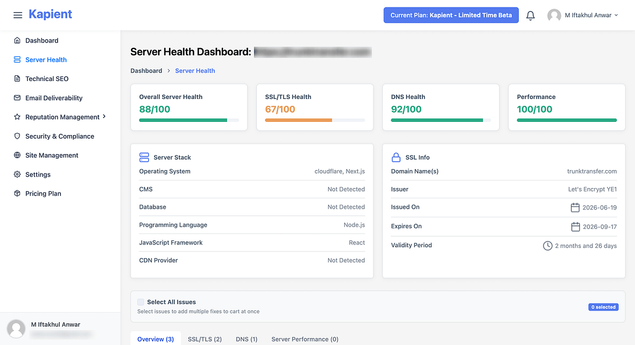Click the SSL/TLS Health progress bar
635x345 pixels.
click(315, 120)
